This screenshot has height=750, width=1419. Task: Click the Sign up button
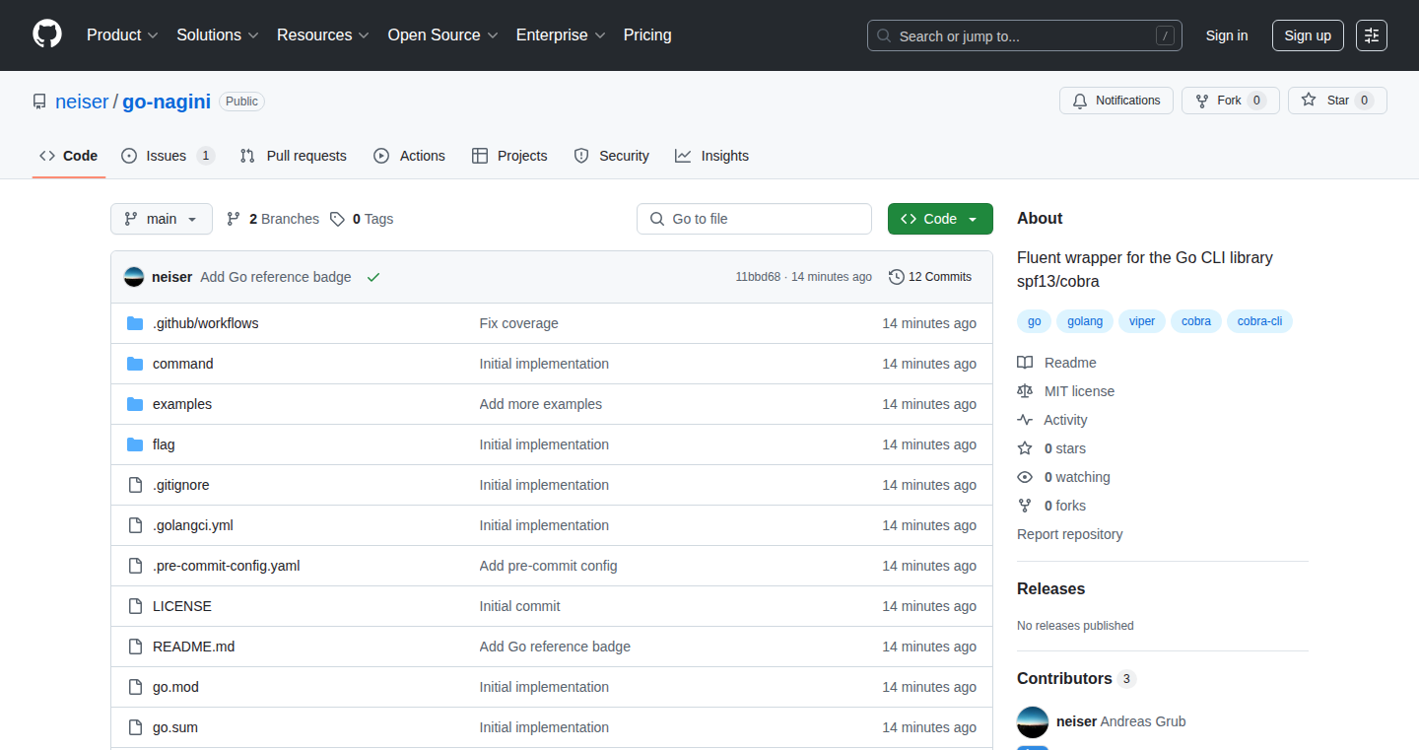tap(1308, 35)
